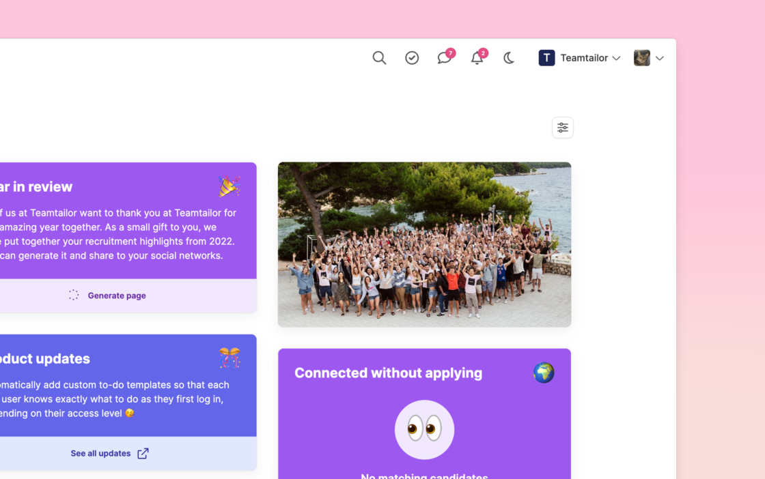Open notifications bell with 2 badge
Screen dimensions: 765x479
pyautogui.click(x=479, y=57)
